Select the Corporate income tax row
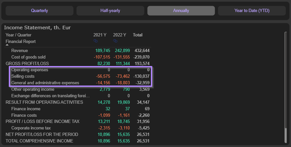 pos(31,128)
